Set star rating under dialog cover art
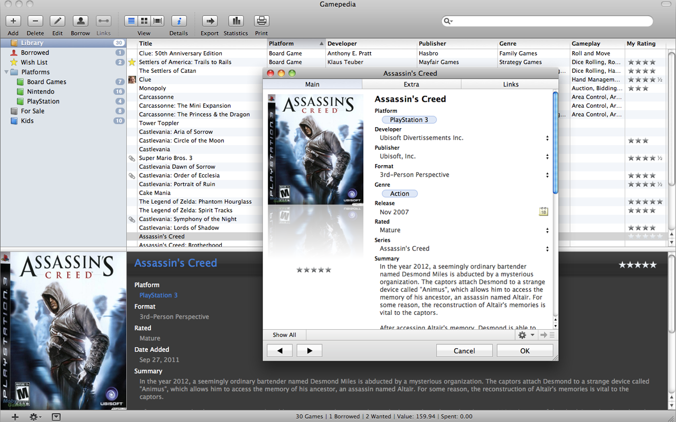 (314, 270)
